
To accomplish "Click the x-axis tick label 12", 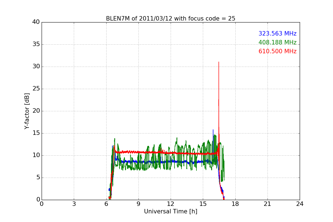I will click(171, 204).
